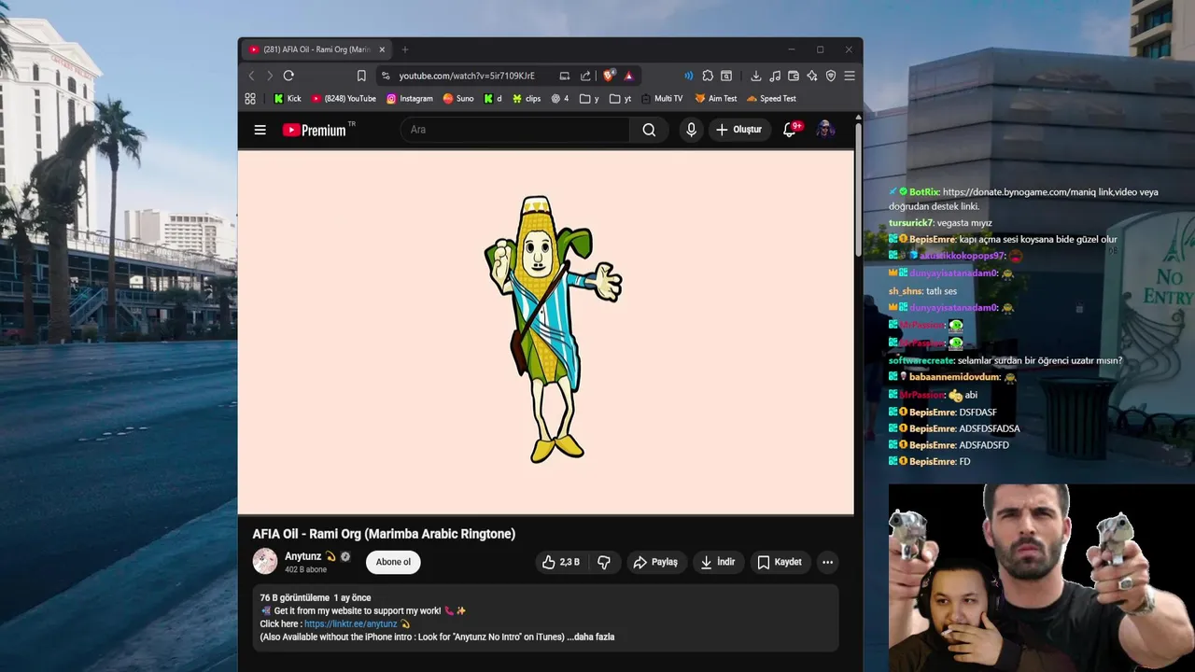1195x672 pixels.
Task: Open more actions three-dot menu
Action: [x=827, y=562]
